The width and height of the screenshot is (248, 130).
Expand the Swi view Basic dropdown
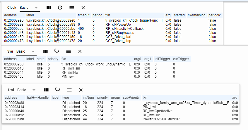pyautogui.click(x=26, y=51)
